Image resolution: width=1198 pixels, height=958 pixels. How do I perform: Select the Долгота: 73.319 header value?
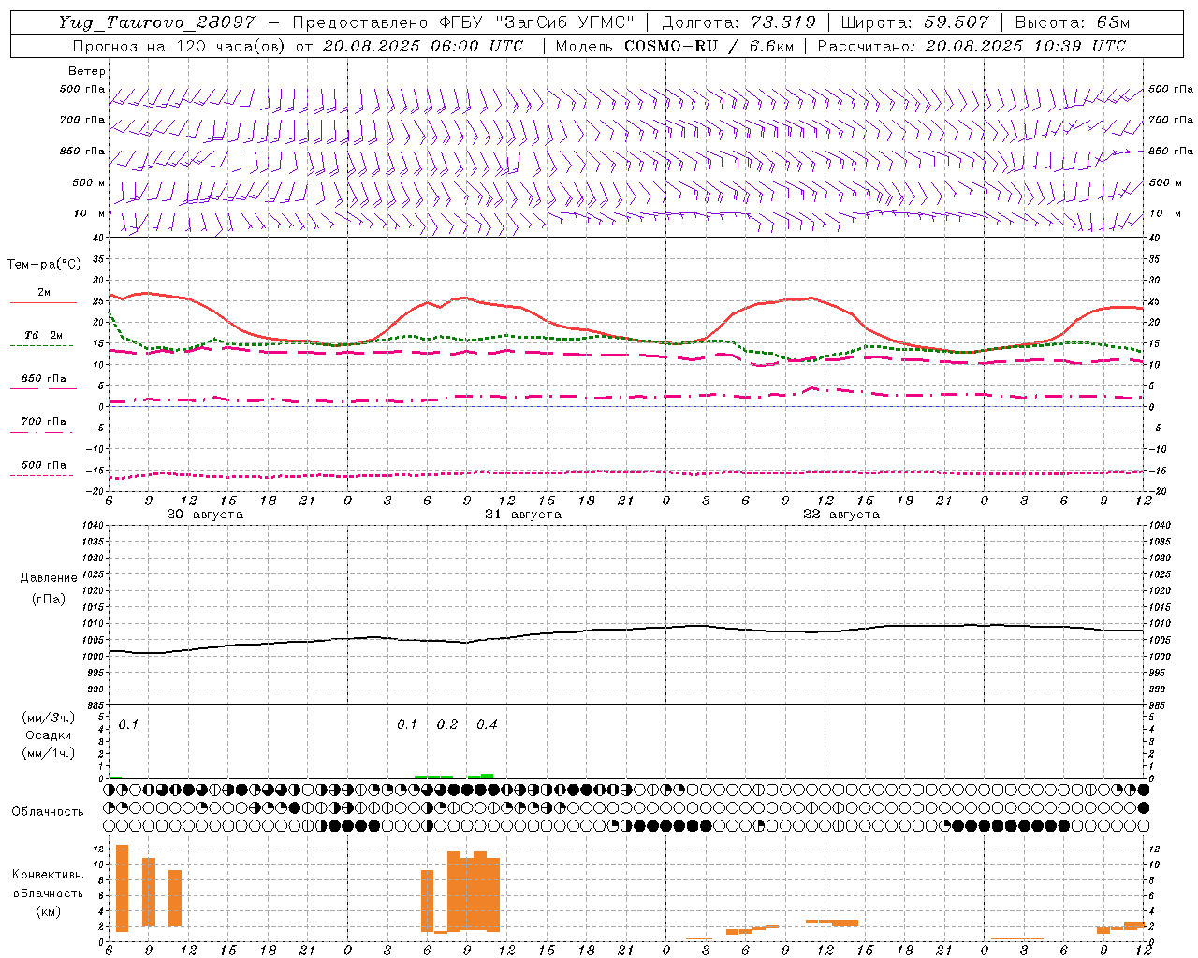738,22
